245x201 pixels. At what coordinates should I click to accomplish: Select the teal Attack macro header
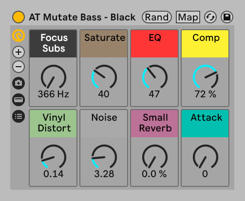205,124
